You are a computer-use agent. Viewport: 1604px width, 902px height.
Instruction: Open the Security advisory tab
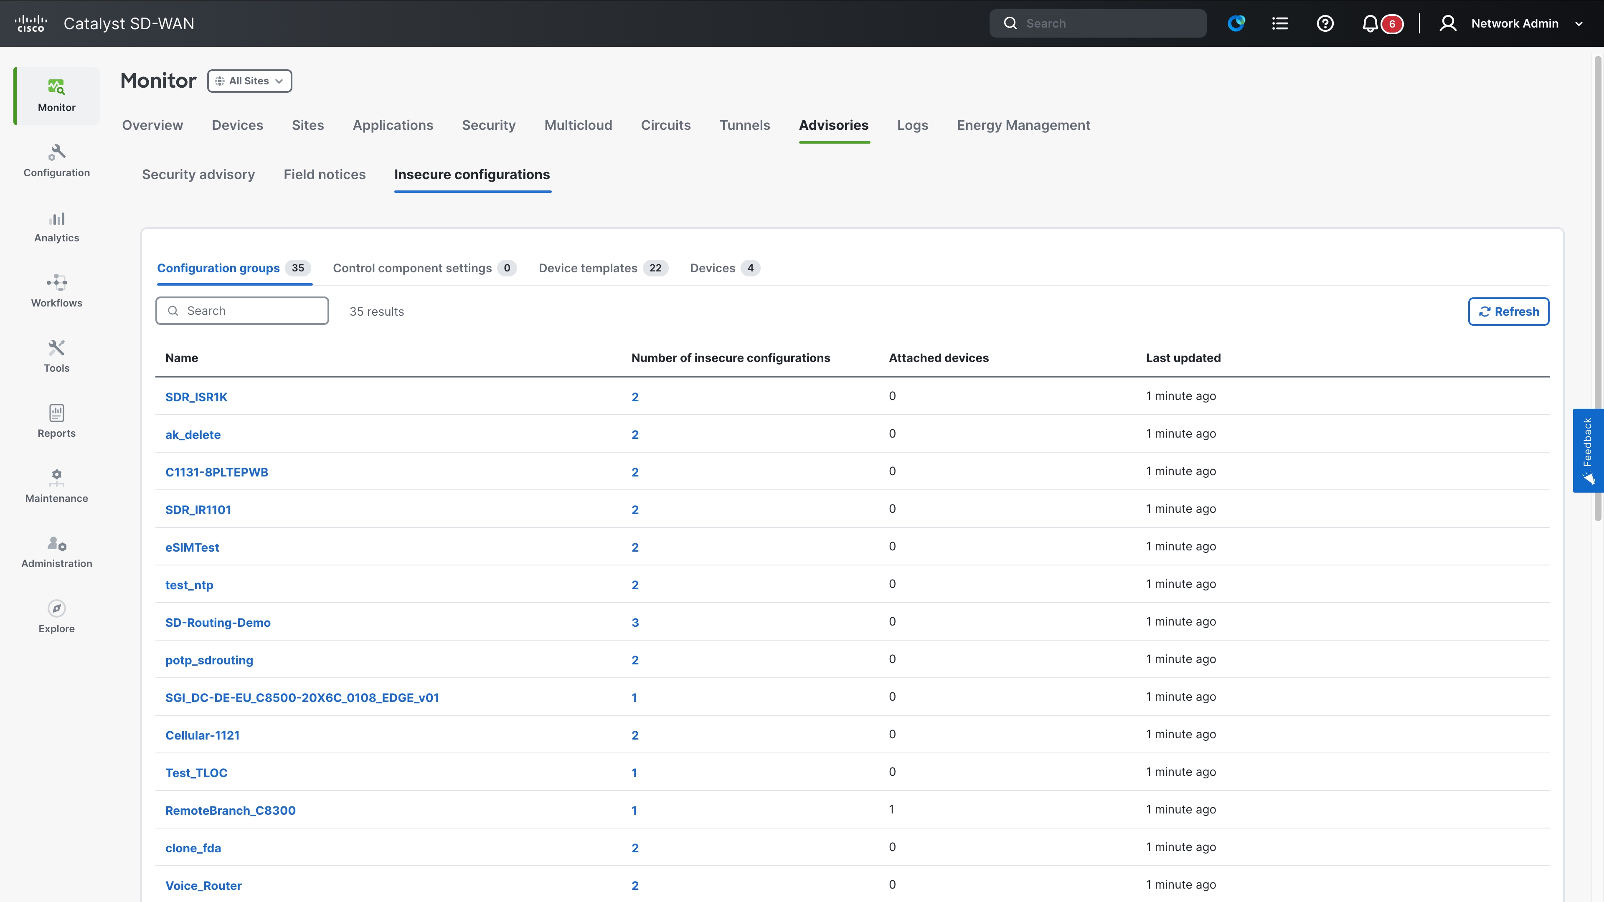(x=198, y=175)
